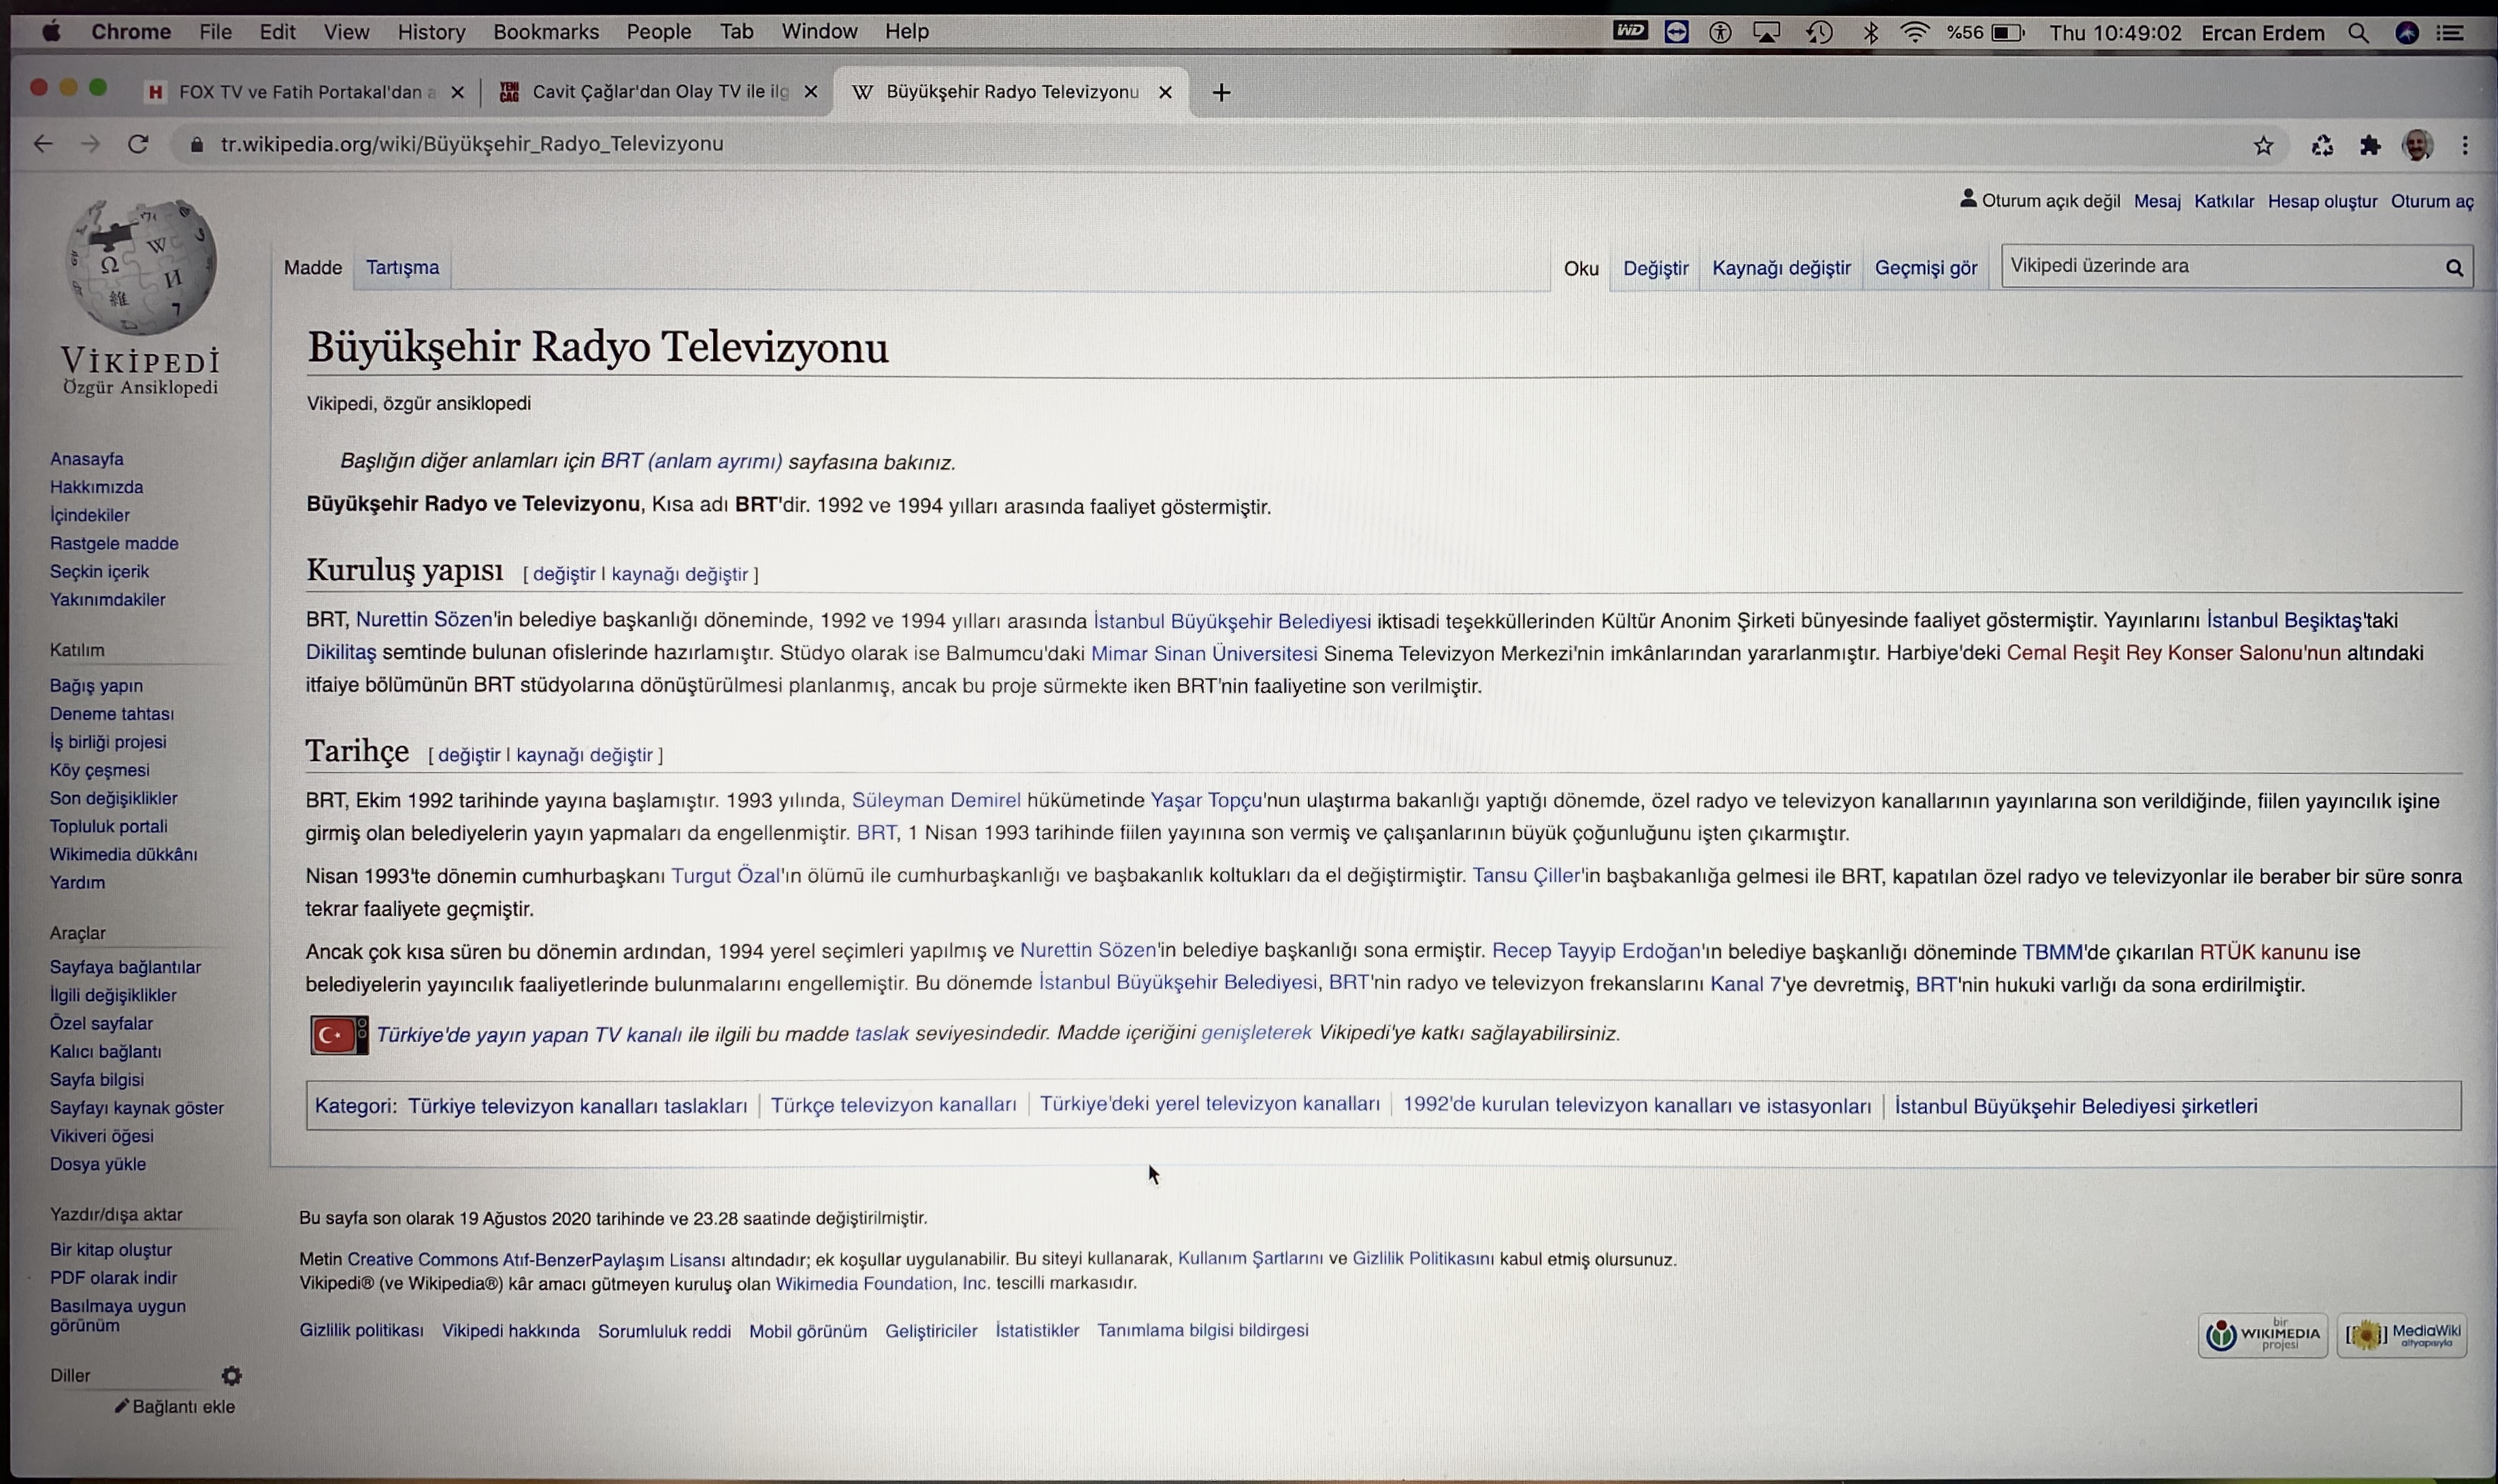Open the Kanal 7 link

(1745, 984)
